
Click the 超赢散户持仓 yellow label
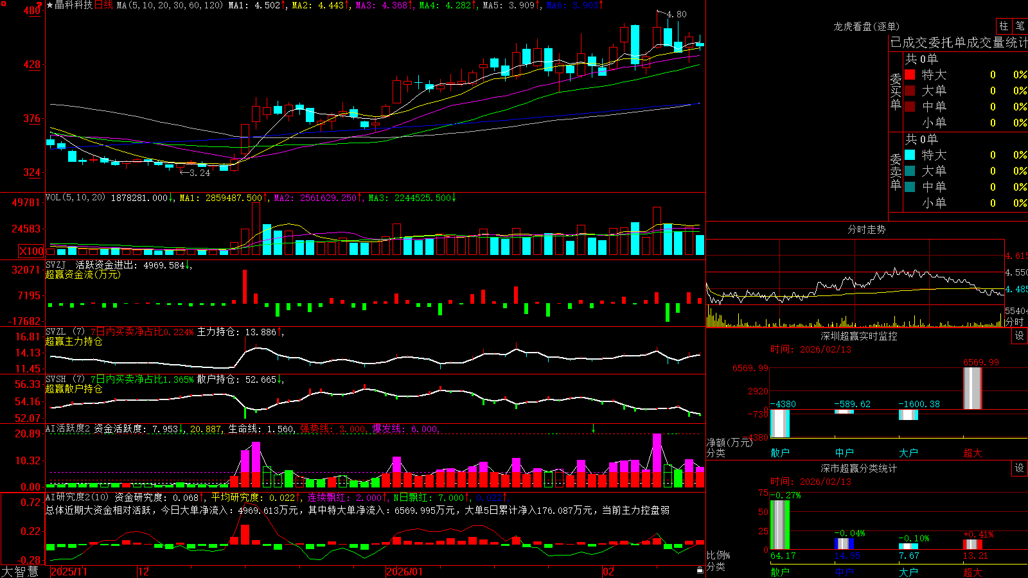[x=74, y=389]
